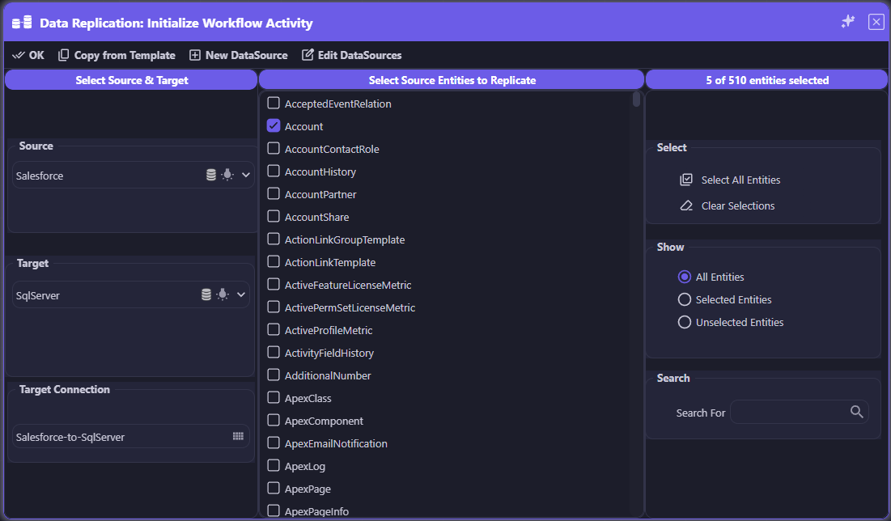Check the AccountPartner entity

click(x=274, y=193)
